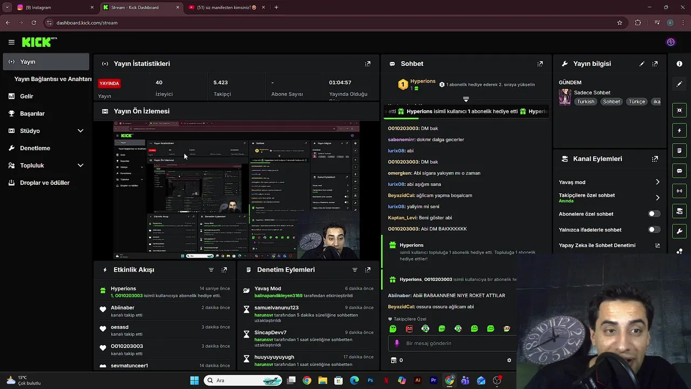This screenshot has width=691, height=389.
Task: Click Abiinaber in the Etkinlik Akışı list
Action: pos(123,308)
